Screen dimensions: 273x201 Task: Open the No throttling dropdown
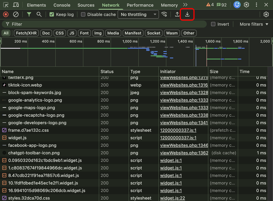[138, 14]
